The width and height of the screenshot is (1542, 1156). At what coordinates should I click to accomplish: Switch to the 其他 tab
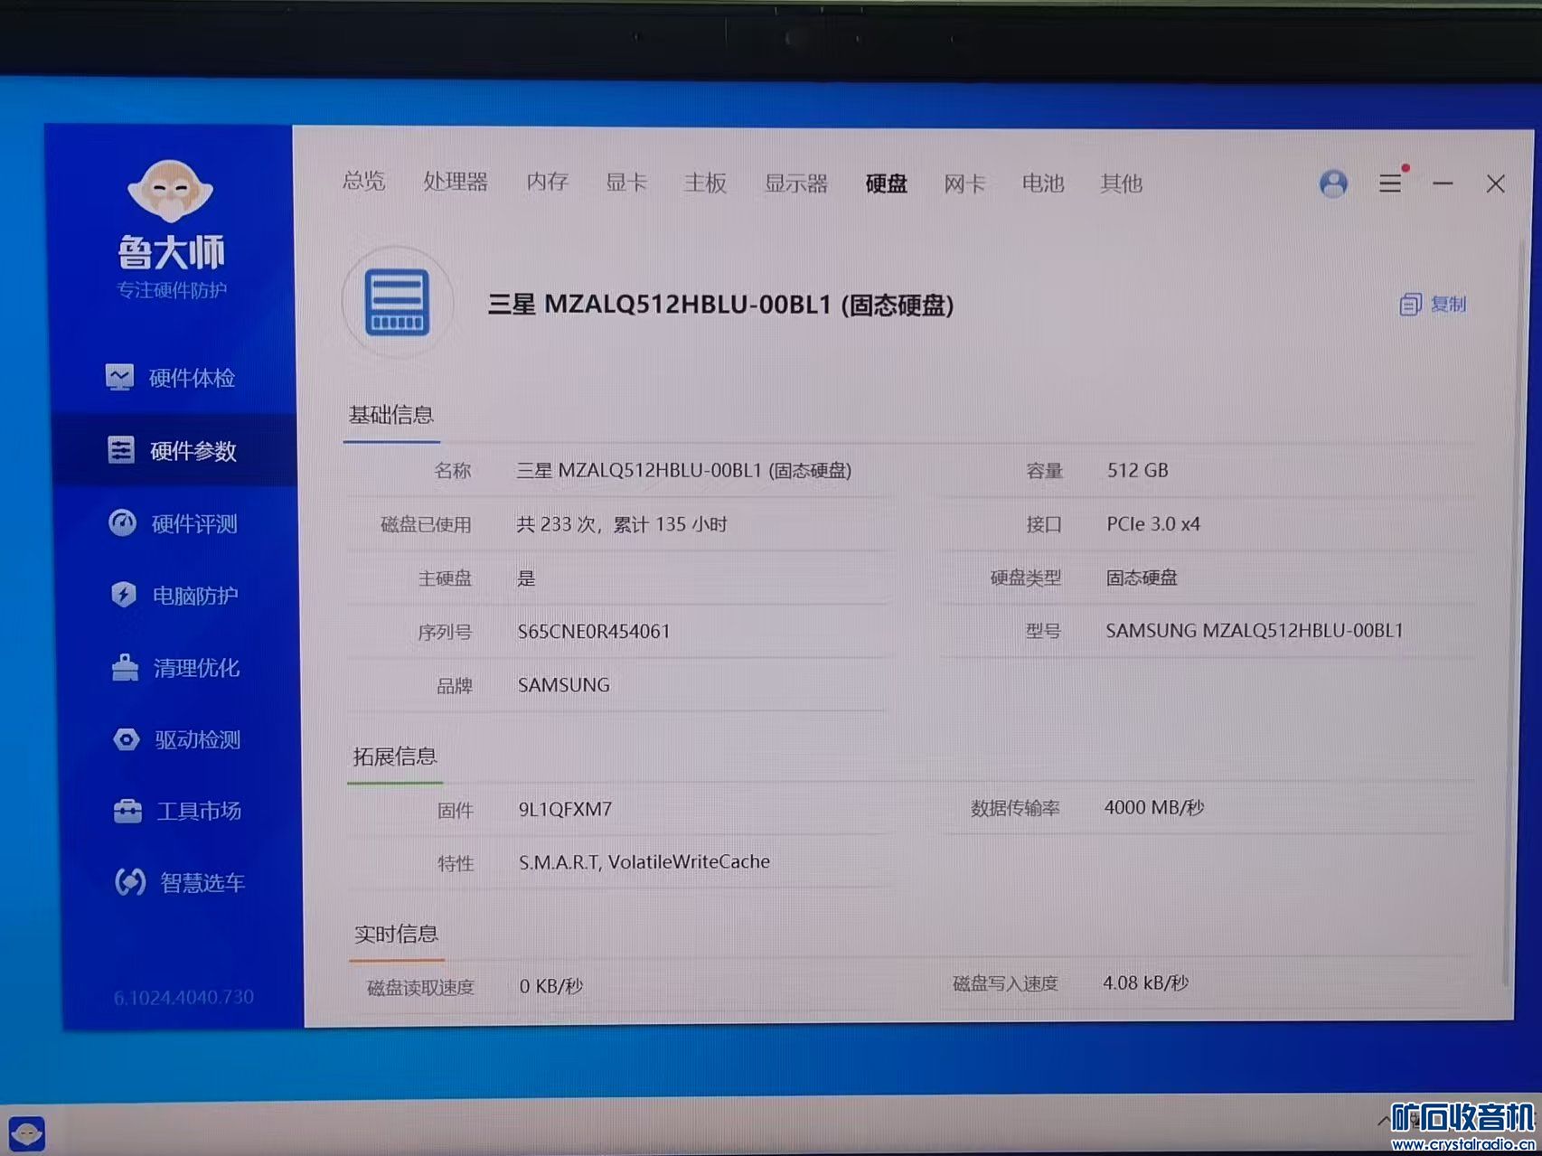[x=1122, y=183]
